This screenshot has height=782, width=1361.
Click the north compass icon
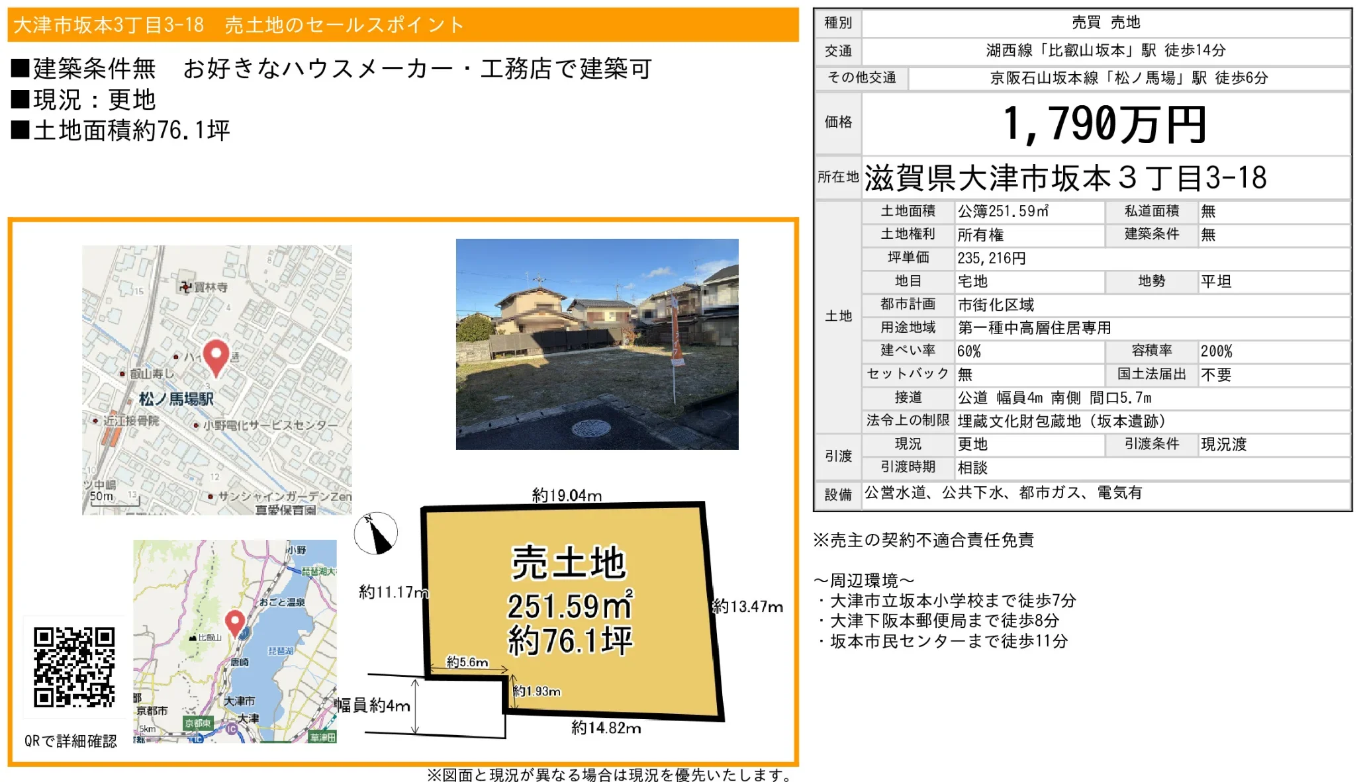point(376,533)
